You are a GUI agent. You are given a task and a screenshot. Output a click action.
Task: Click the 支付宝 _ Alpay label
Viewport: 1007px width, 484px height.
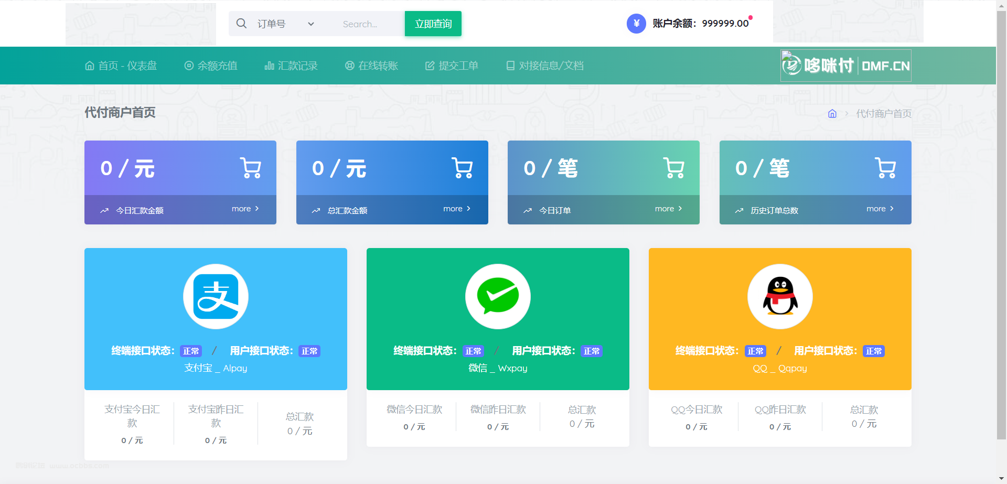coord(216,368)
